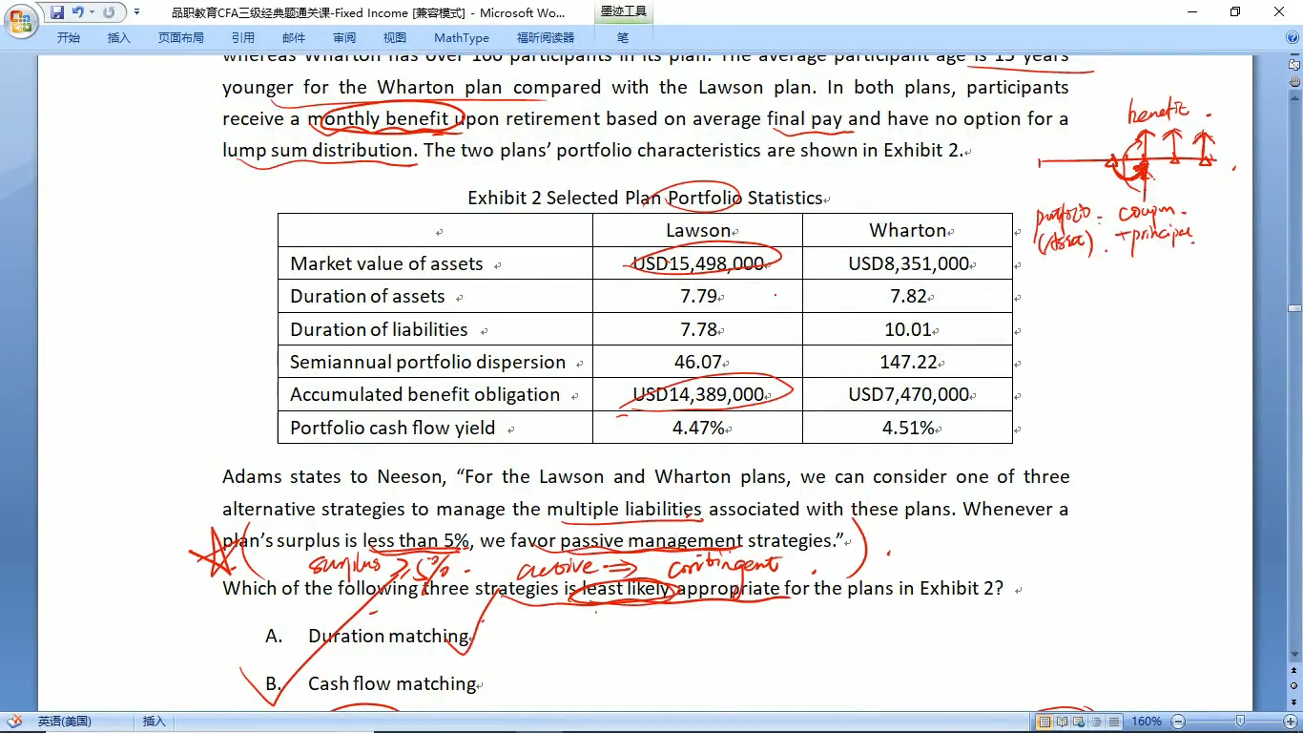The image size is (1303, 733).
Task: Redo the last undone action
Action: 108,12
